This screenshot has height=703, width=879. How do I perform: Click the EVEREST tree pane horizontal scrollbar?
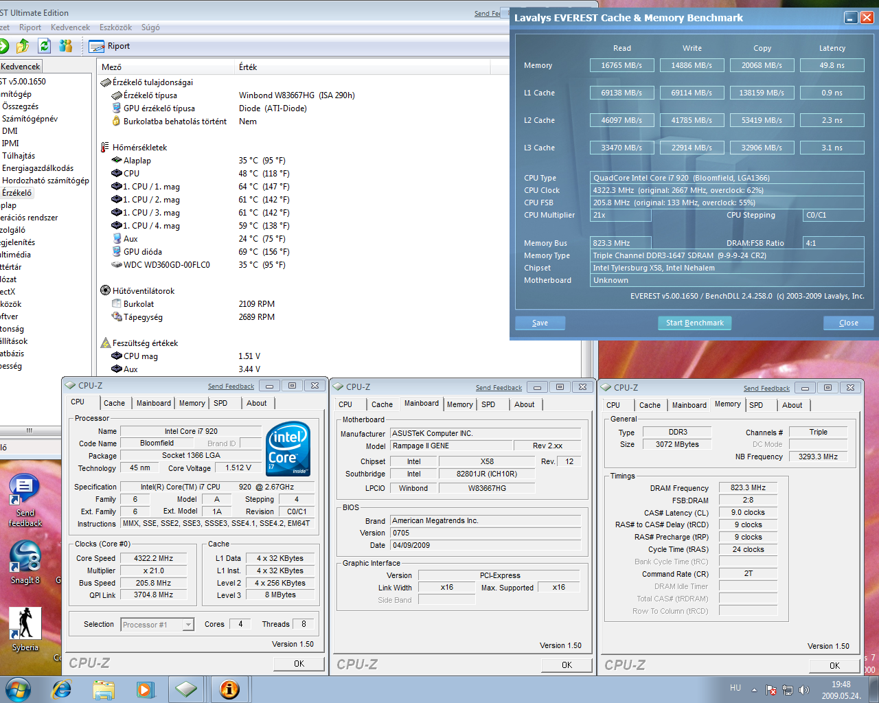(29, 430)
